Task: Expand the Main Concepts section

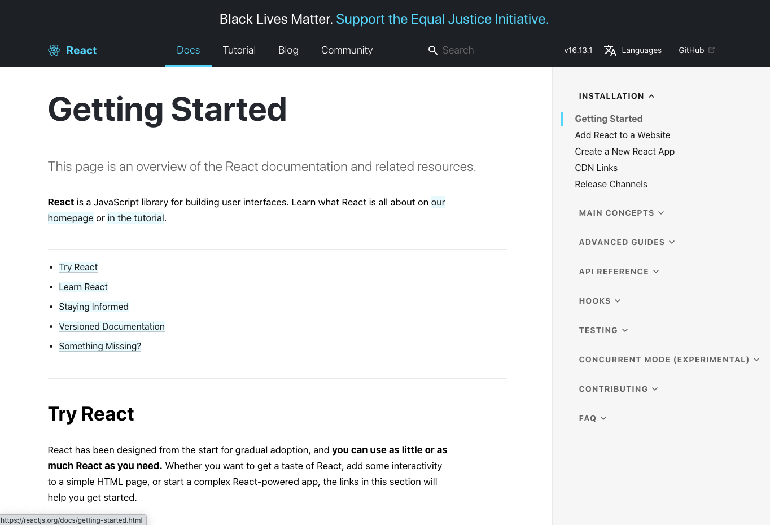Action: (622, 213)
